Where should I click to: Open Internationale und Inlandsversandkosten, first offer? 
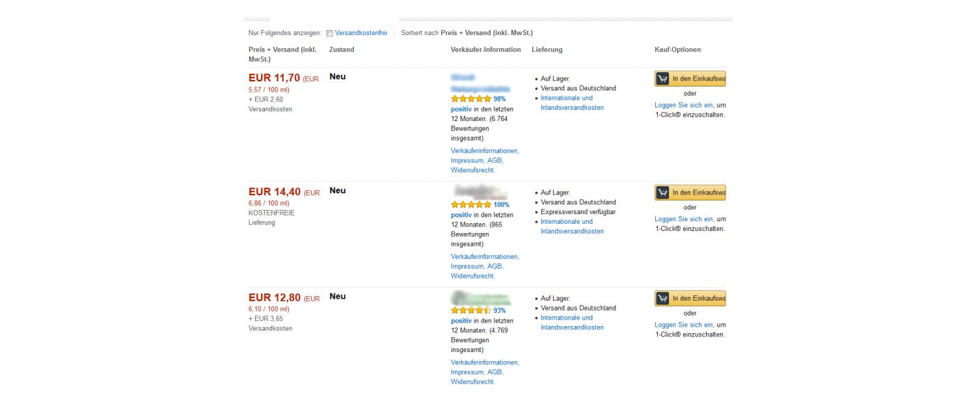[x=572, y=103]
